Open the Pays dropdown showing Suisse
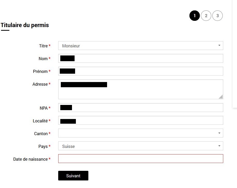237x188 pixels. [141, 146]
